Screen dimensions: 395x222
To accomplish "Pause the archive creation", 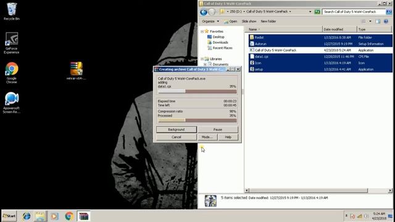I will (x=218, y=129).
